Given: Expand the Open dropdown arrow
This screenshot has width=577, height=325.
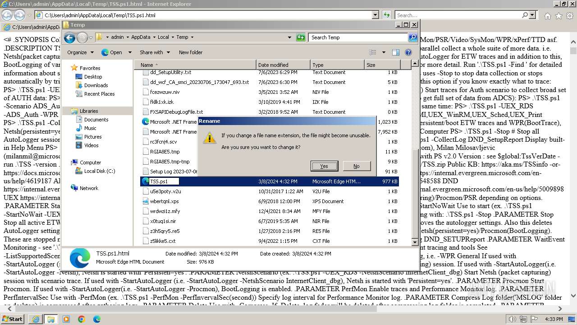Looking at the screenshot, I should 130,52.
